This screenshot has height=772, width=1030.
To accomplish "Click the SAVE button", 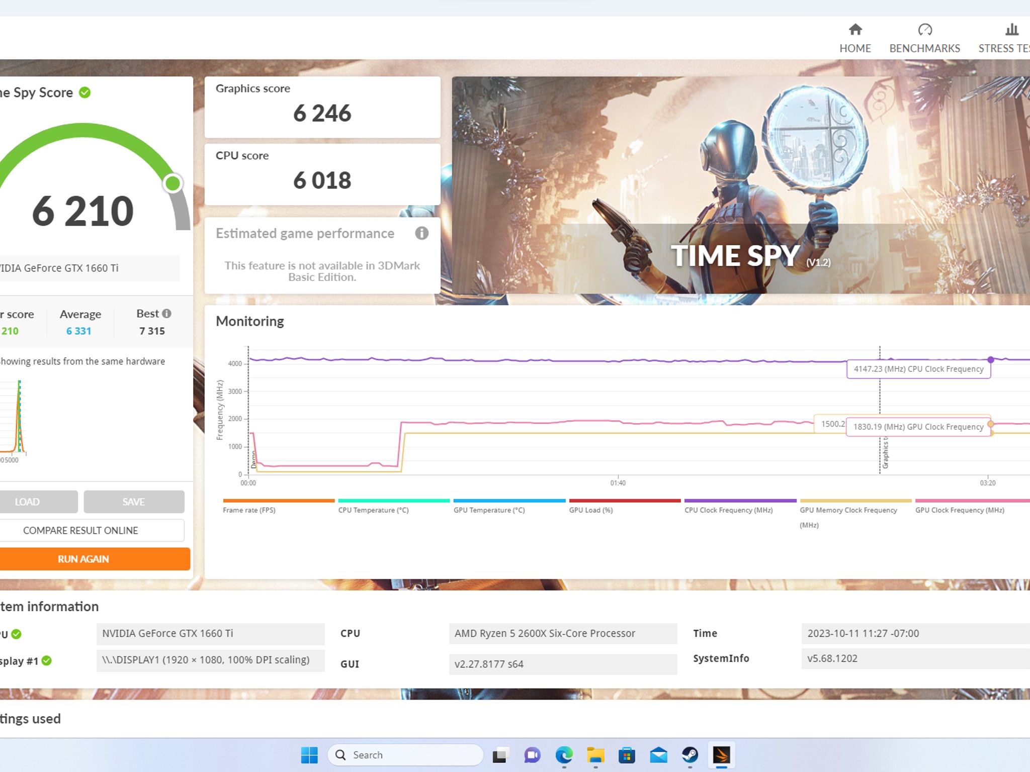I will coord(134,502).
